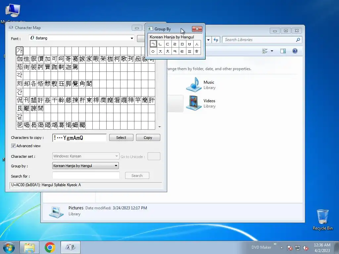The height and width of the screenshot is (254, 339).
Task: Select the 角 character in the grid
Action: pyautogui.click(x=82, y=84)
